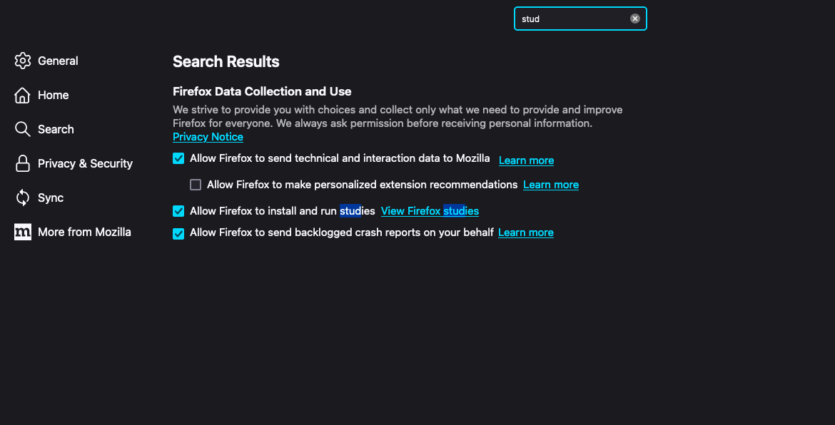Screen dimensions: 835x425
Task: Click the Privacy & Security lock icon
Action: [23, 163]
